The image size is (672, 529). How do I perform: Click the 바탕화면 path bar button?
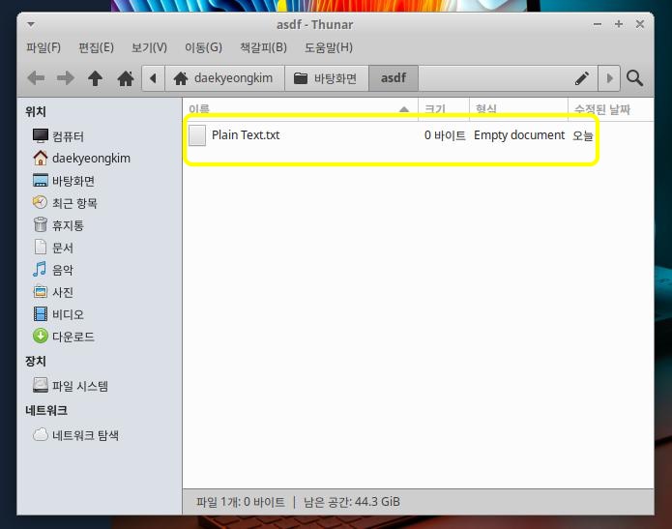326,78
